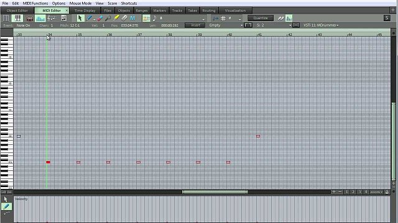Switch to the Time Display tab
The width and height of the screenshot is (398, 223).
[x=85, y=11]
